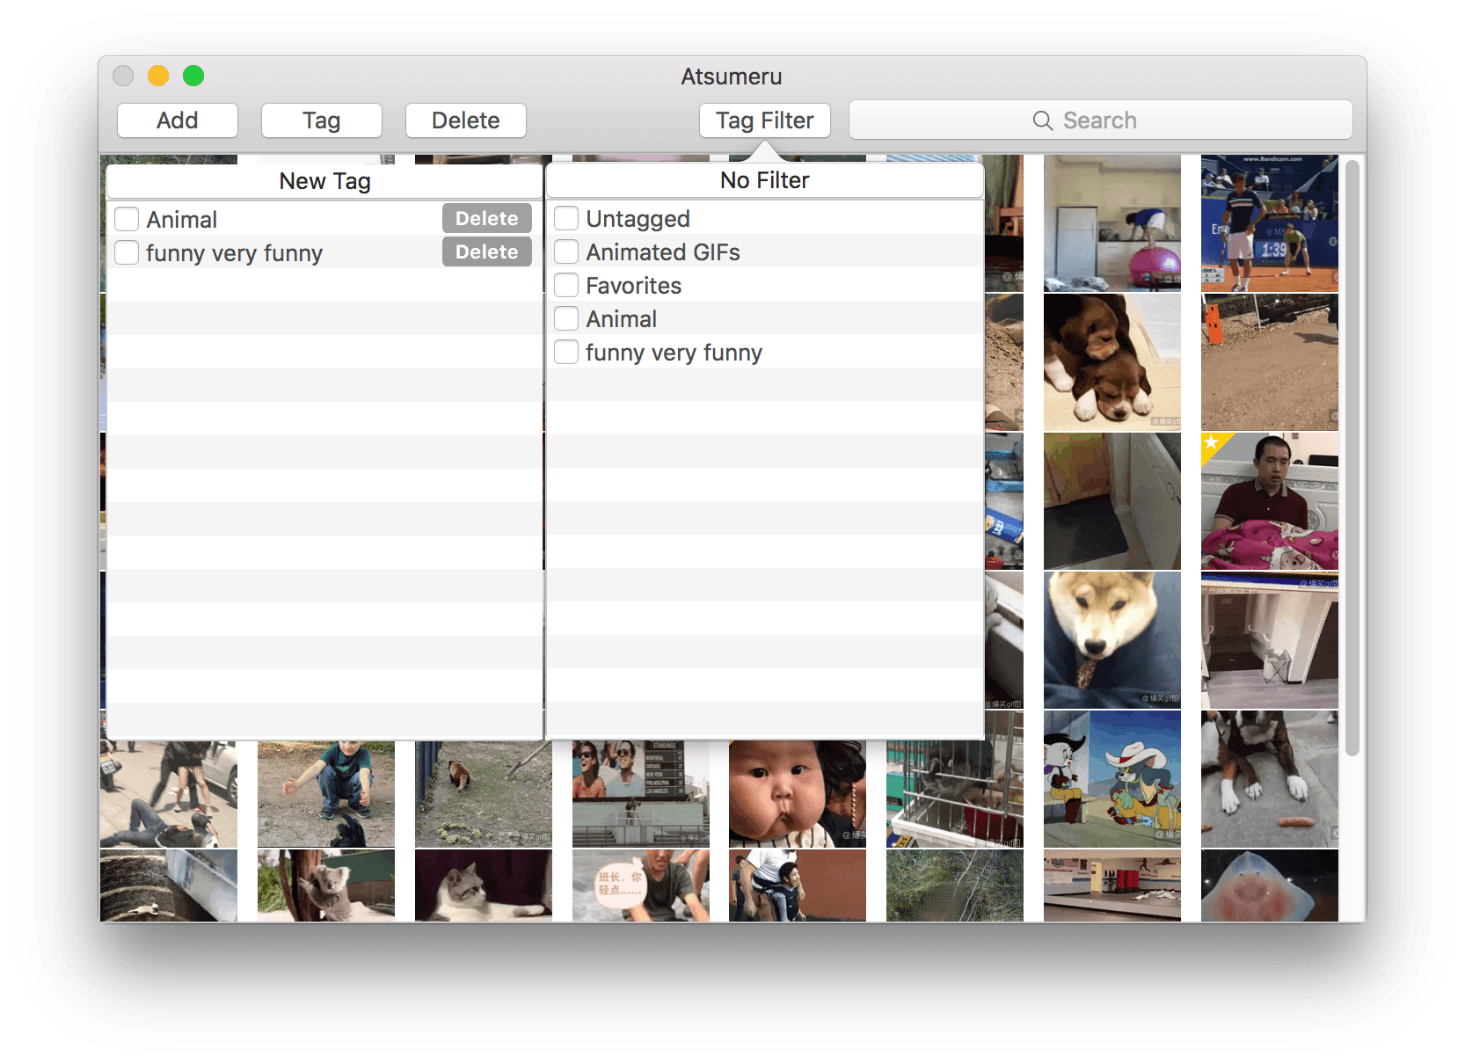Select the stingray face thumbnail
Viewport: 1465px width, 1064px height.
tap(1270, 885)
